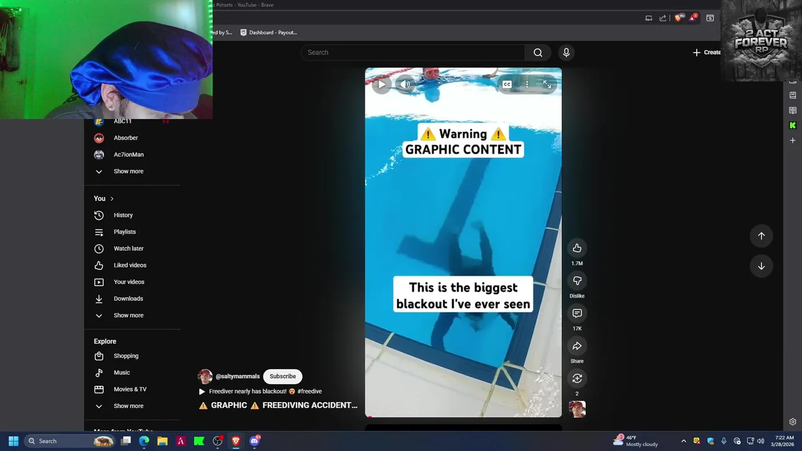Image resolution: width=802 pixels, height=451 pixels.
Task: Open the Create menu
Action: click(x=707, y=53)
